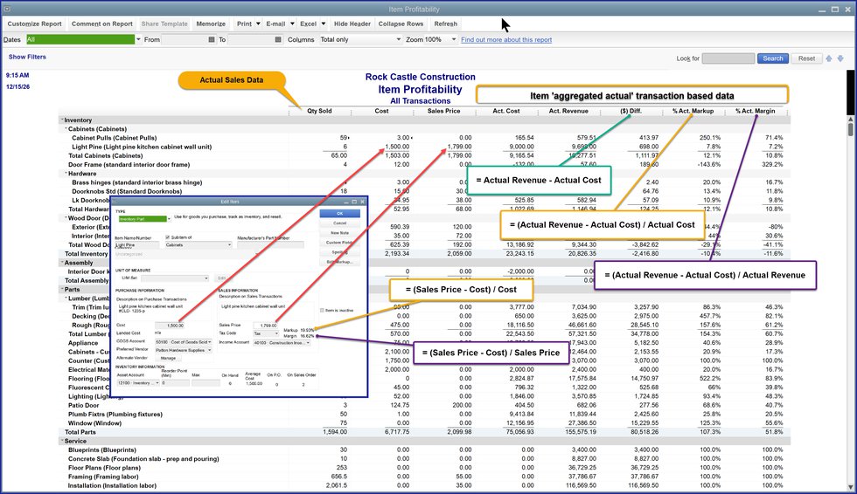
Task: Click the find previous up arrow
Action: coord(830,58)
